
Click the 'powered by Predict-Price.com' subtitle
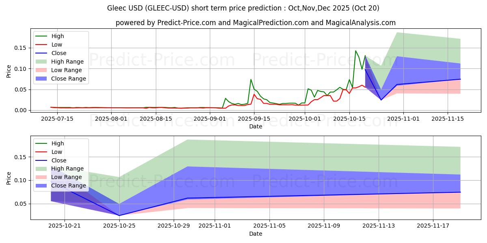(x=256, y=23)
